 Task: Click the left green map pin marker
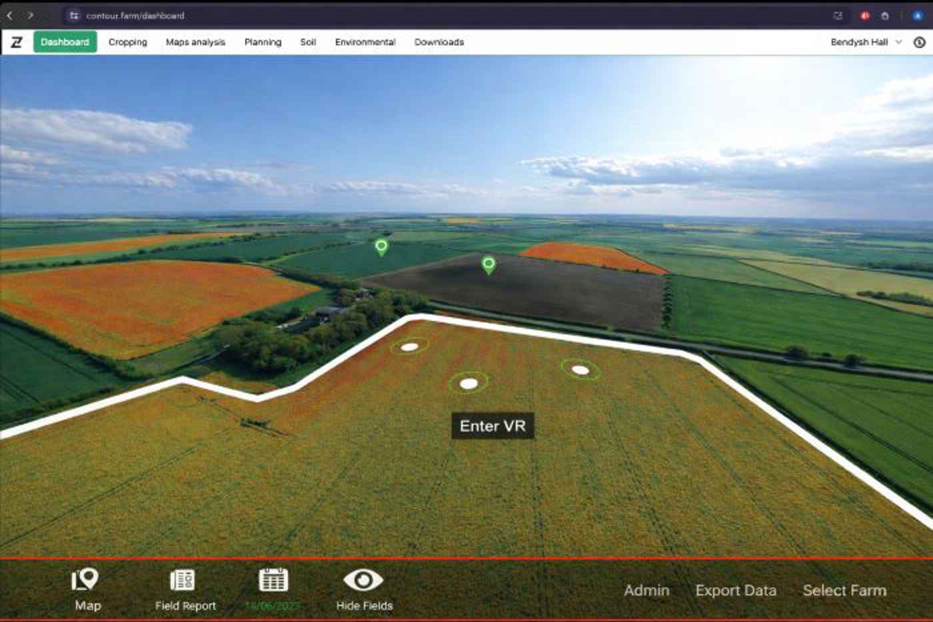pyautogui.click(x=381, y=247)
